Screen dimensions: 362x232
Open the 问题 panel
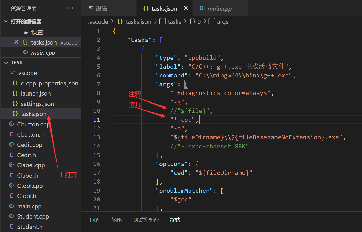[x=95, y=220]
